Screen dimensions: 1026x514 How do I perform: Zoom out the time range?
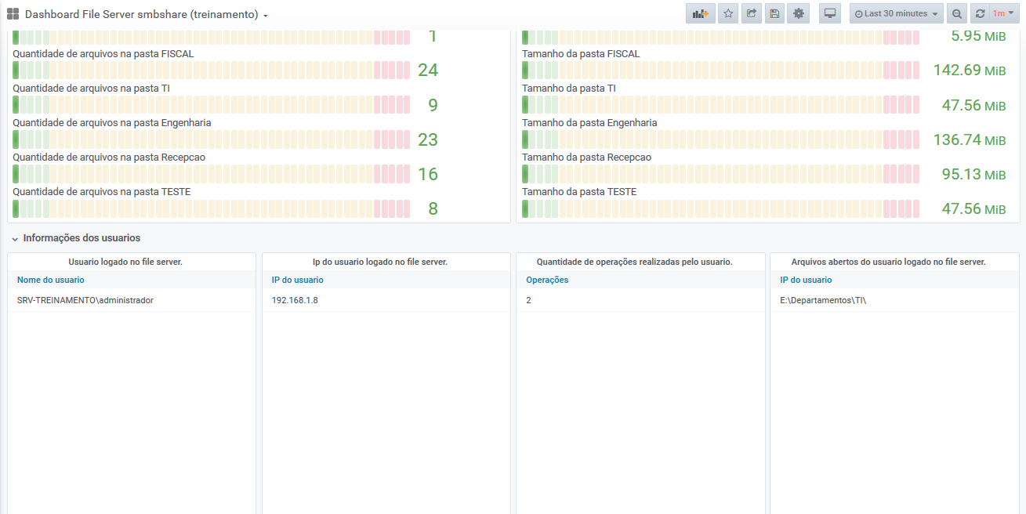tap(957, 13)
